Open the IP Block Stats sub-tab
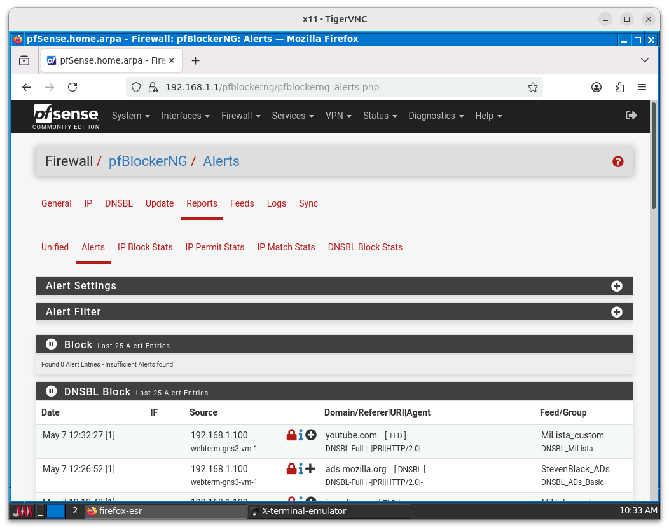This screenshot has width=669, height=530. point(145,247)
